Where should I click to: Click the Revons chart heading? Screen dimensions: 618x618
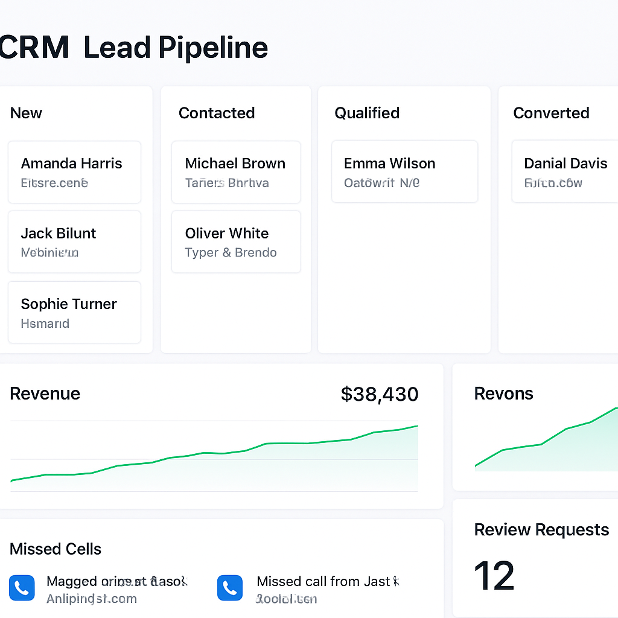(x=504, y=393)
